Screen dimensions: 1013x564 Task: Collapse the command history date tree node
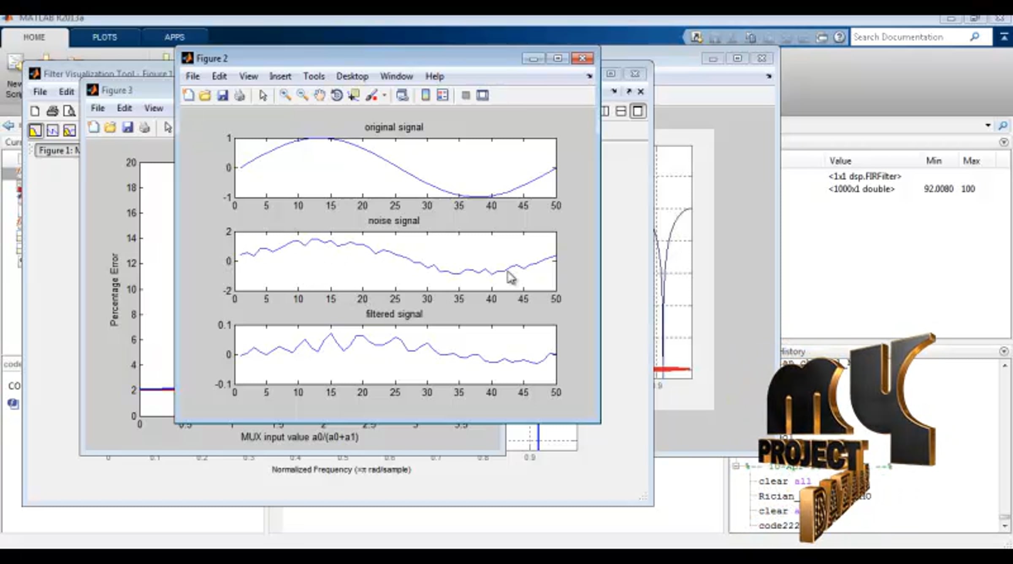tap(736, 466)
